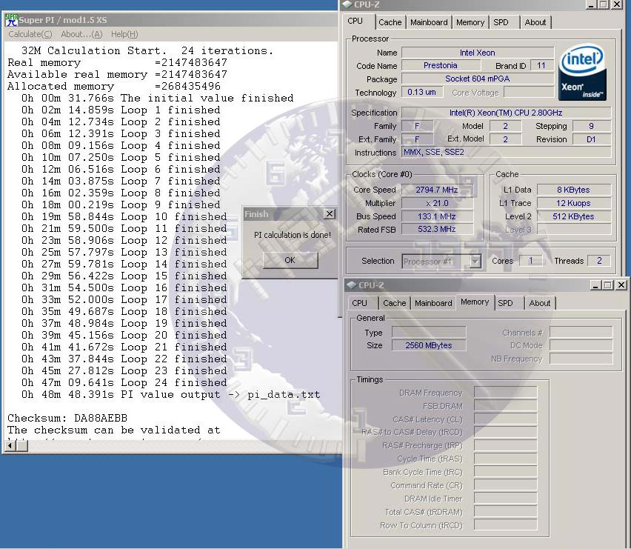Image resolution: width=631 pixels, height=549 pixels.
Task: Click the 'Prestonia' Code Name value
Action: point(441,66)
